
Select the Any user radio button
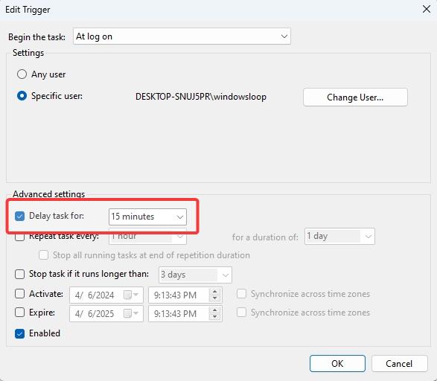[22, 74]
